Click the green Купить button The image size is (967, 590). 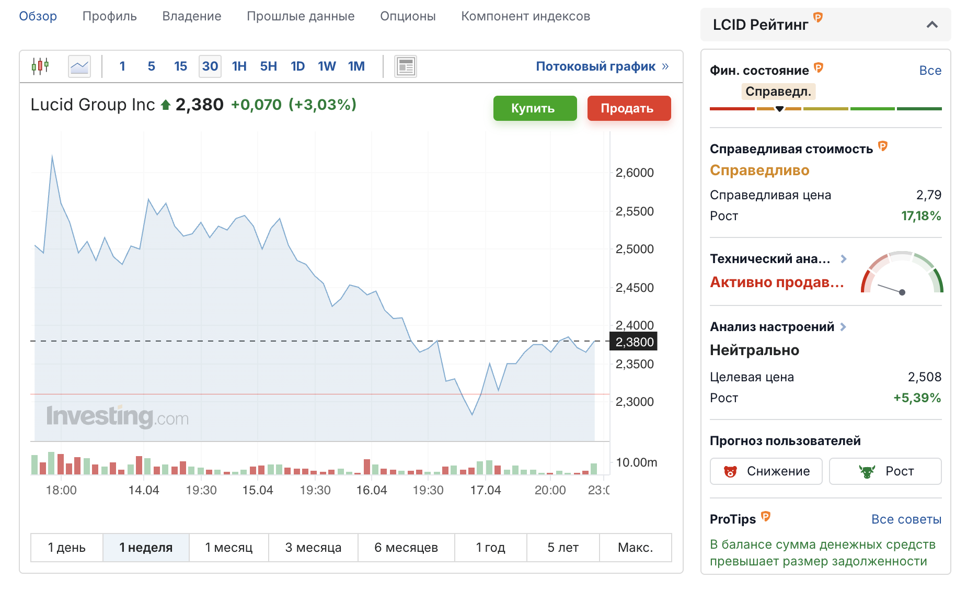tap(535, 108)
